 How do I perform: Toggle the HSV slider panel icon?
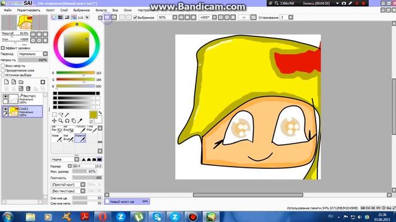coord(67,17)
